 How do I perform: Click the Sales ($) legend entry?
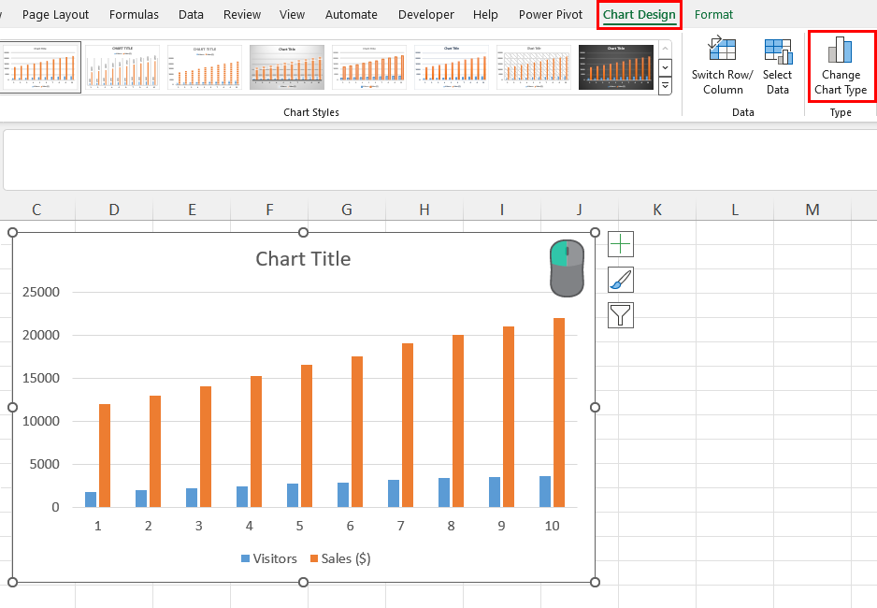(340, 558)
